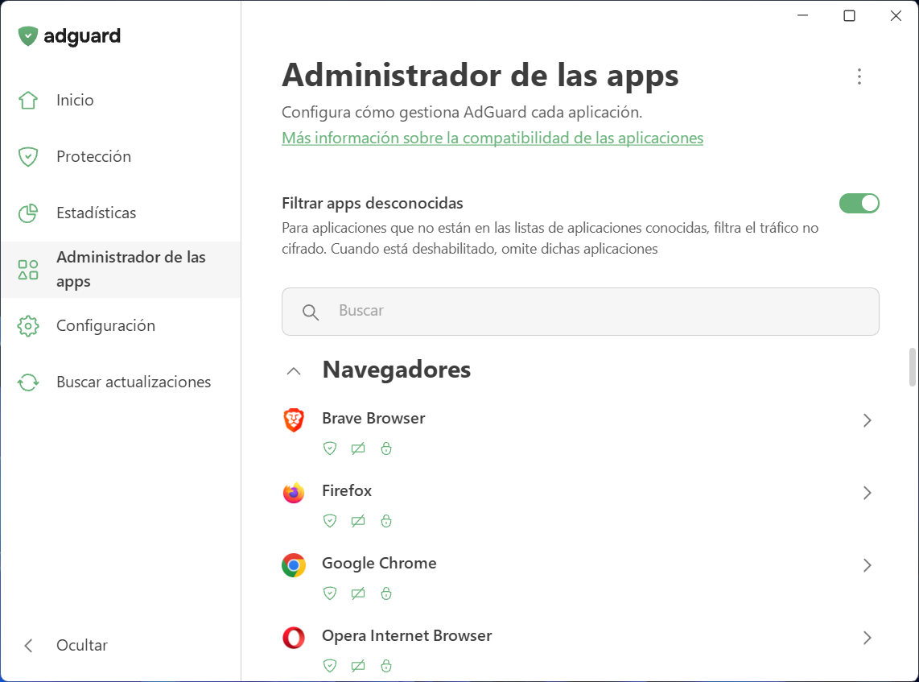Screen dimensions: 919x682
Task: Maximize the AdGuard window
Action: (x=849, y=16)
